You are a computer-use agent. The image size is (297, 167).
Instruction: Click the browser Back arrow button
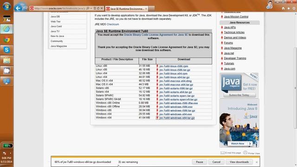tap(18, 8)
